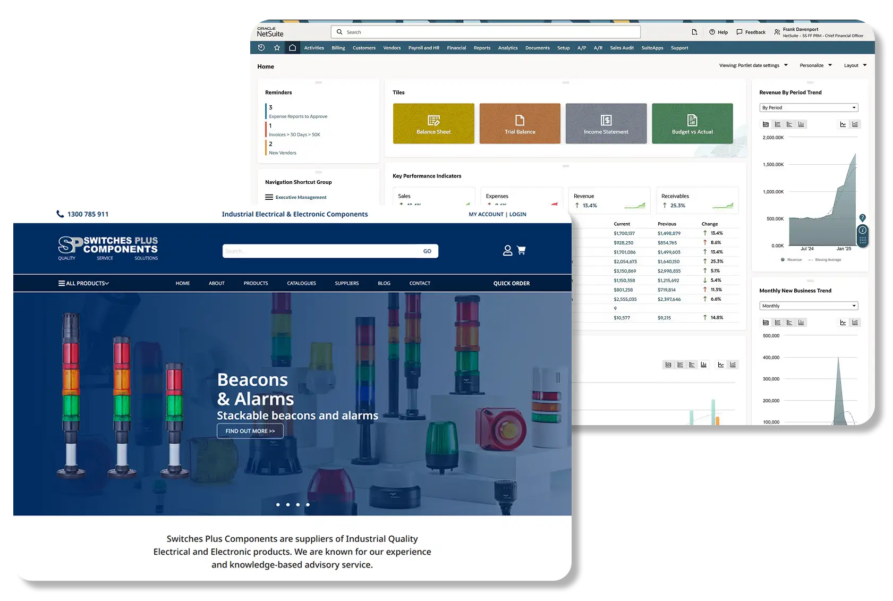Open the Budget vs Actual tile
893x601 pixels.
point(692,123)
